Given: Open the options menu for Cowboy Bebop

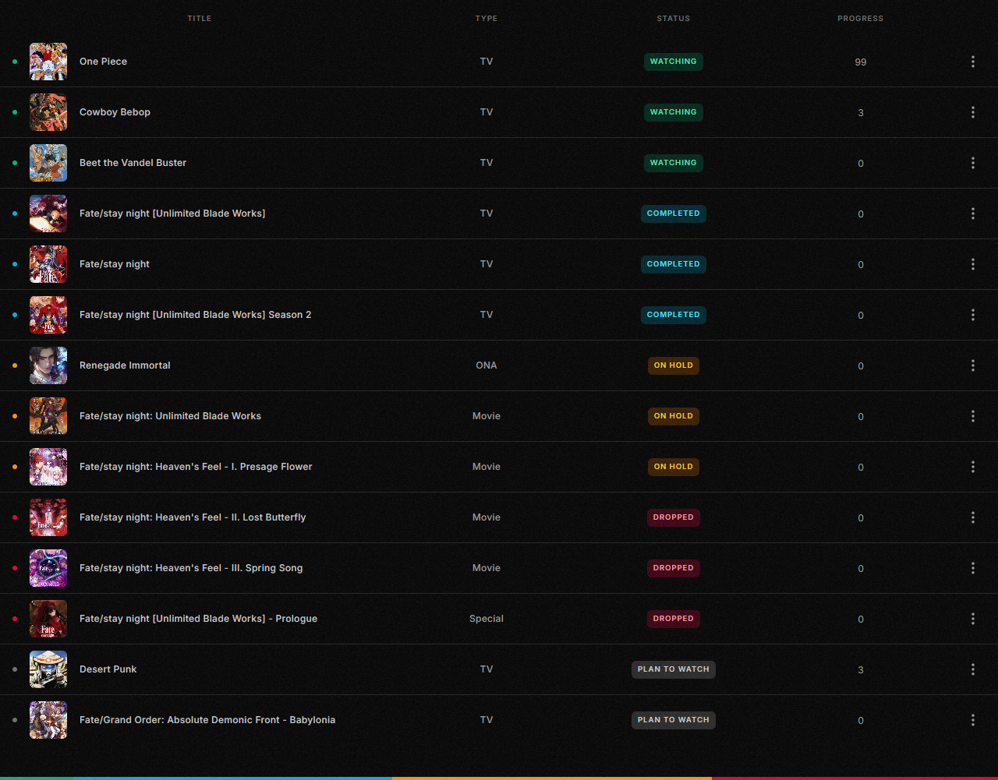Looking at the screenshot, I should [972, 112].
